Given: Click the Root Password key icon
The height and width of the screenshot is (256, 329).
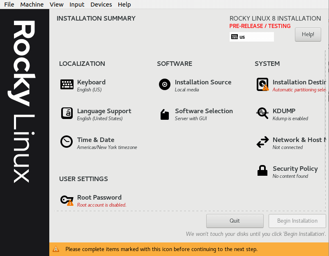Looking at the screenshot, I should 67,200.
